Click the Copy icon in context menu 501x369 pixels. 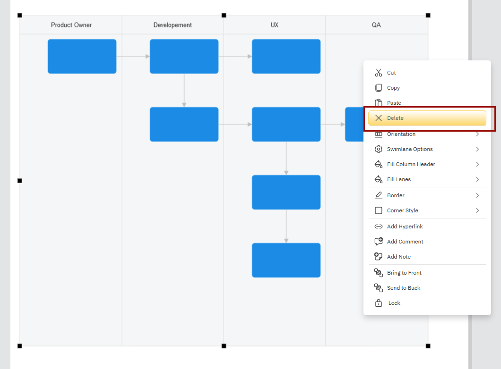[378, 88]
